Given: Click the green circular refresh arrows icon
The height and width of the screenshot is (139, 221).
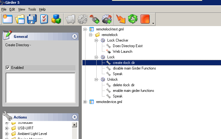Looking at the screenshot, I should 133,19.
